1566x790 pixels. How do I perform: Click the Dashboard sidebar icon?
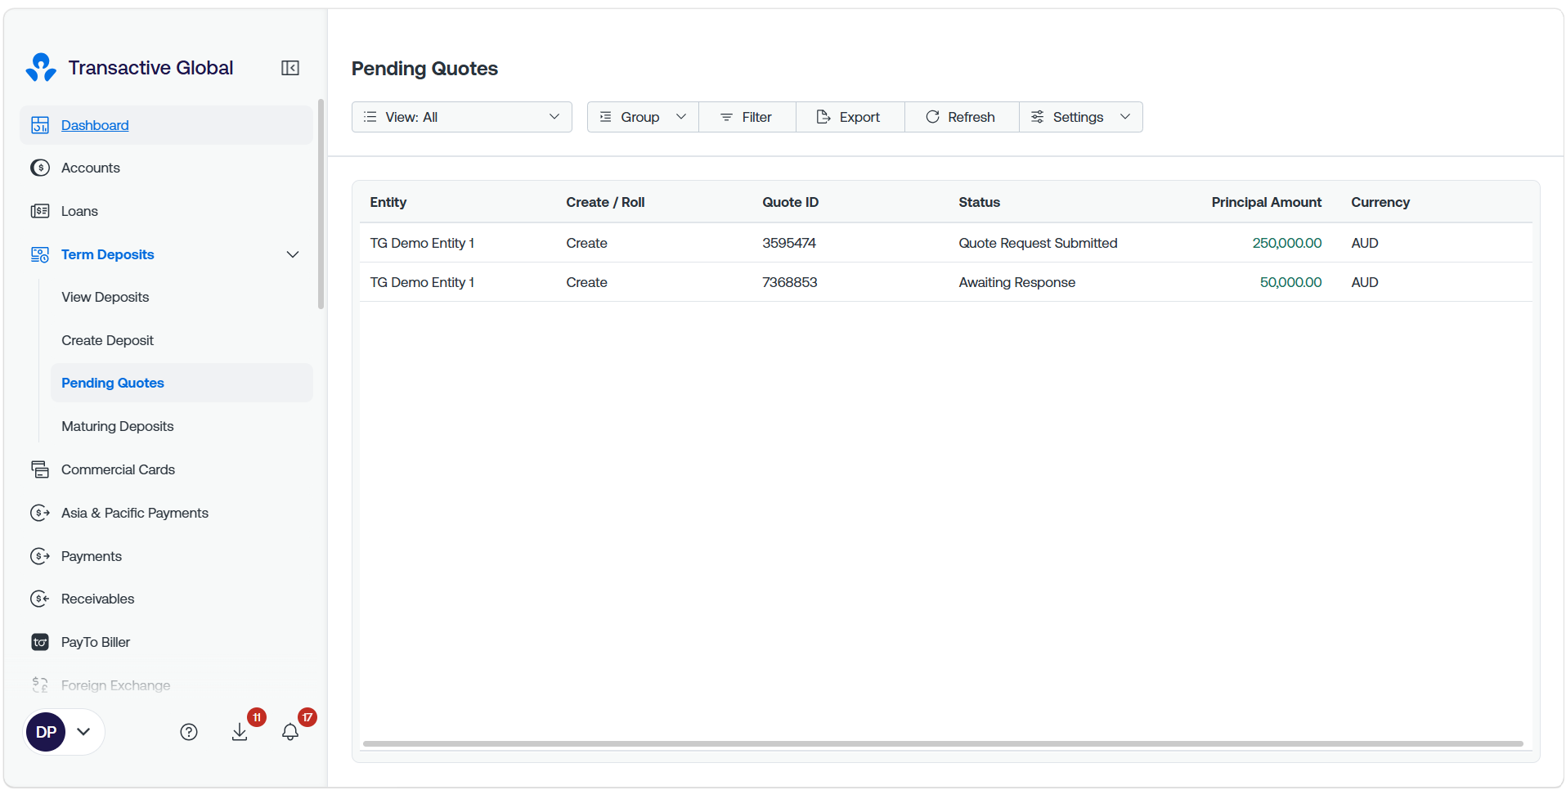click(x=40, y=125)
